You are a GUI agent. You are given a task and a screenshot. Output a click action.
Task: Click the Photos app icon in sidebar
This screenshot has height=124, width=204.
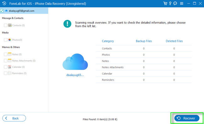[10, 40]
